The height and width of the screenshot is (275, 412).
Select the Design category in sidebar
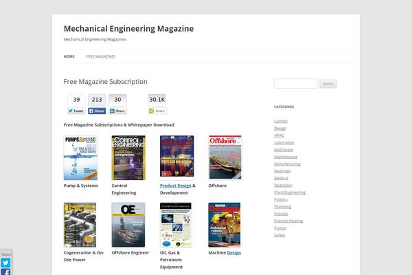(280, 129)
